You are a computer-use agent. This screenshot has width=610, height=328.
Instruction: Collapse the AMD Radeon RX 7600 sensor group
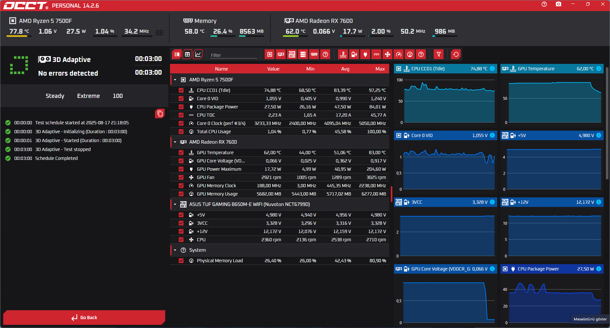pos(175,142)
